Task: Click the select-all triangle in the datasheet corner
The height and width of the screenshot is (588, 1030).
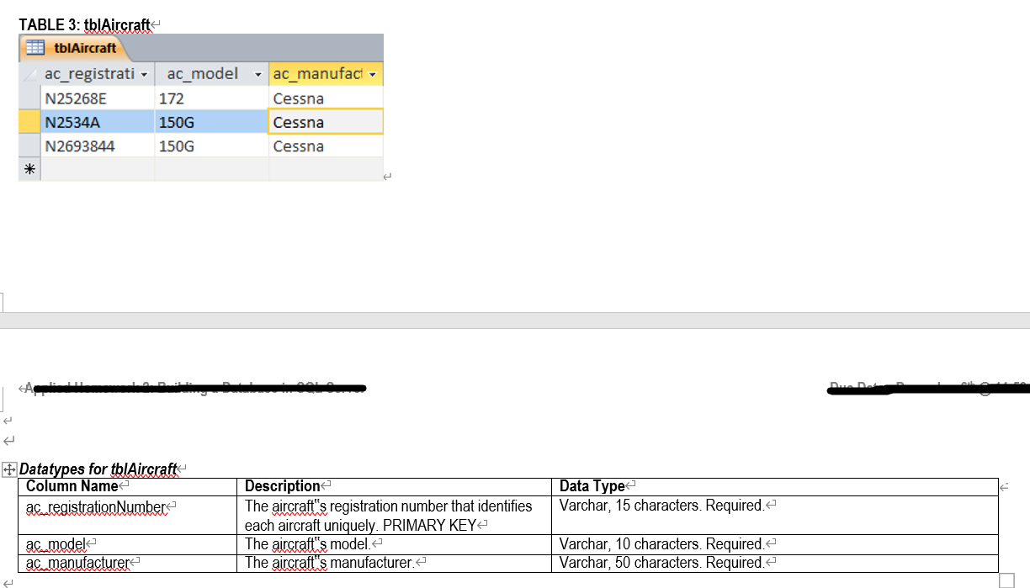Action: [x=29, y=74]
